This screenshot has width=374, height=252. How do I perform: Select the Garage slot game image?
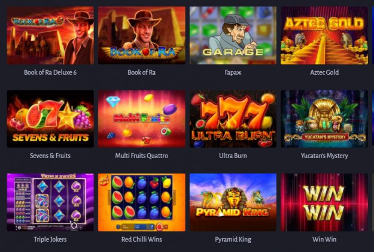click(233, 35)
